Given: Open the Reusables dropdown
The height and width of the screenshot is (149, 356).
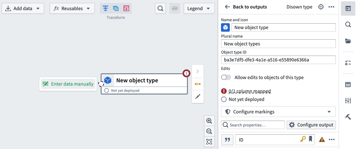Looking at the screenshot, I should (72, 8).
